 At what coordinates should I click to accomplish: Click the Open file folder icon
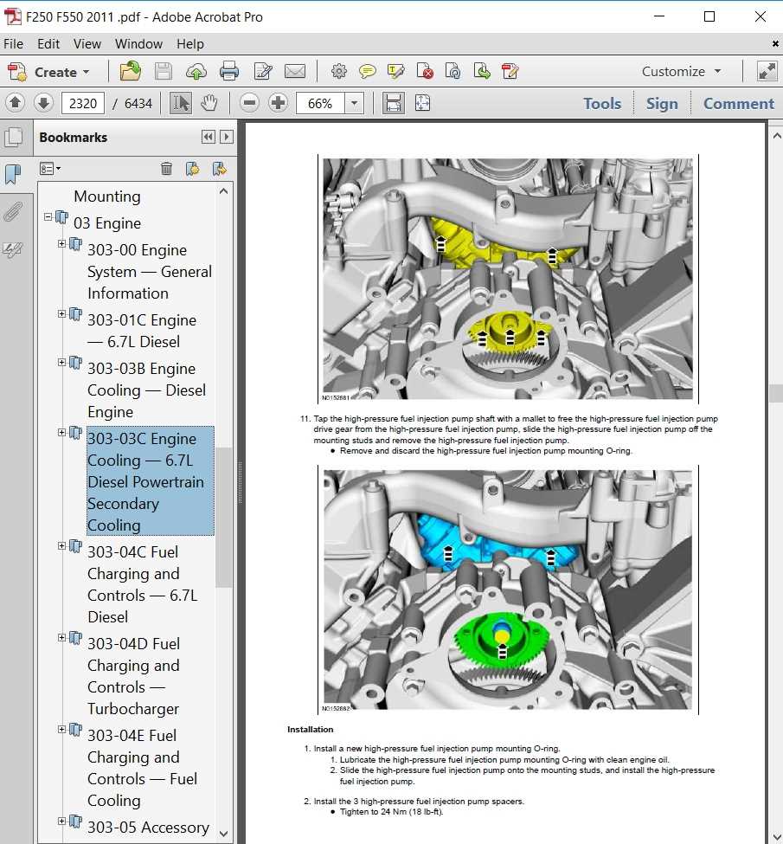pos(131,71)
